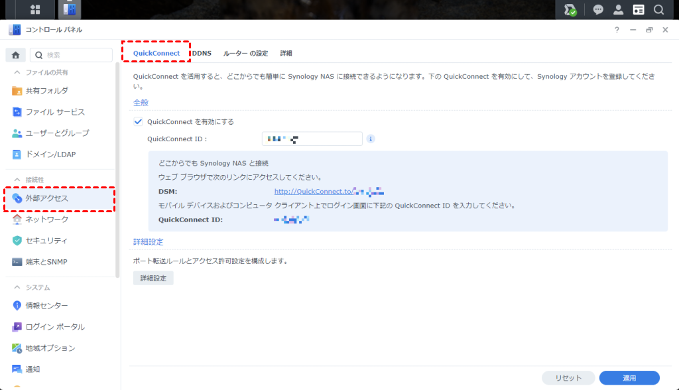This screenshot has width=679, height=390.
Task: Select ログイン ポータル in the sidebar
Action: pos(60,327)
